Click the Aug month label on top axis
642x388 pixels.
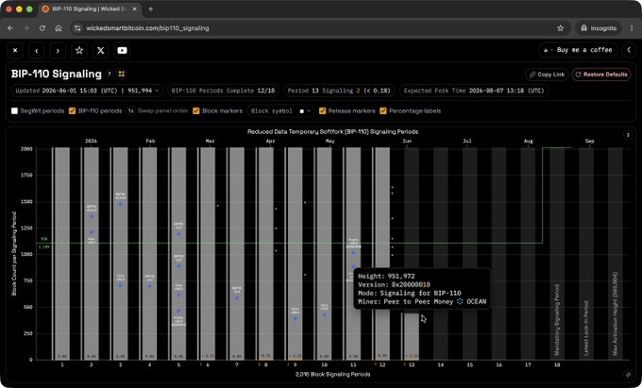[x=528, y=141]
